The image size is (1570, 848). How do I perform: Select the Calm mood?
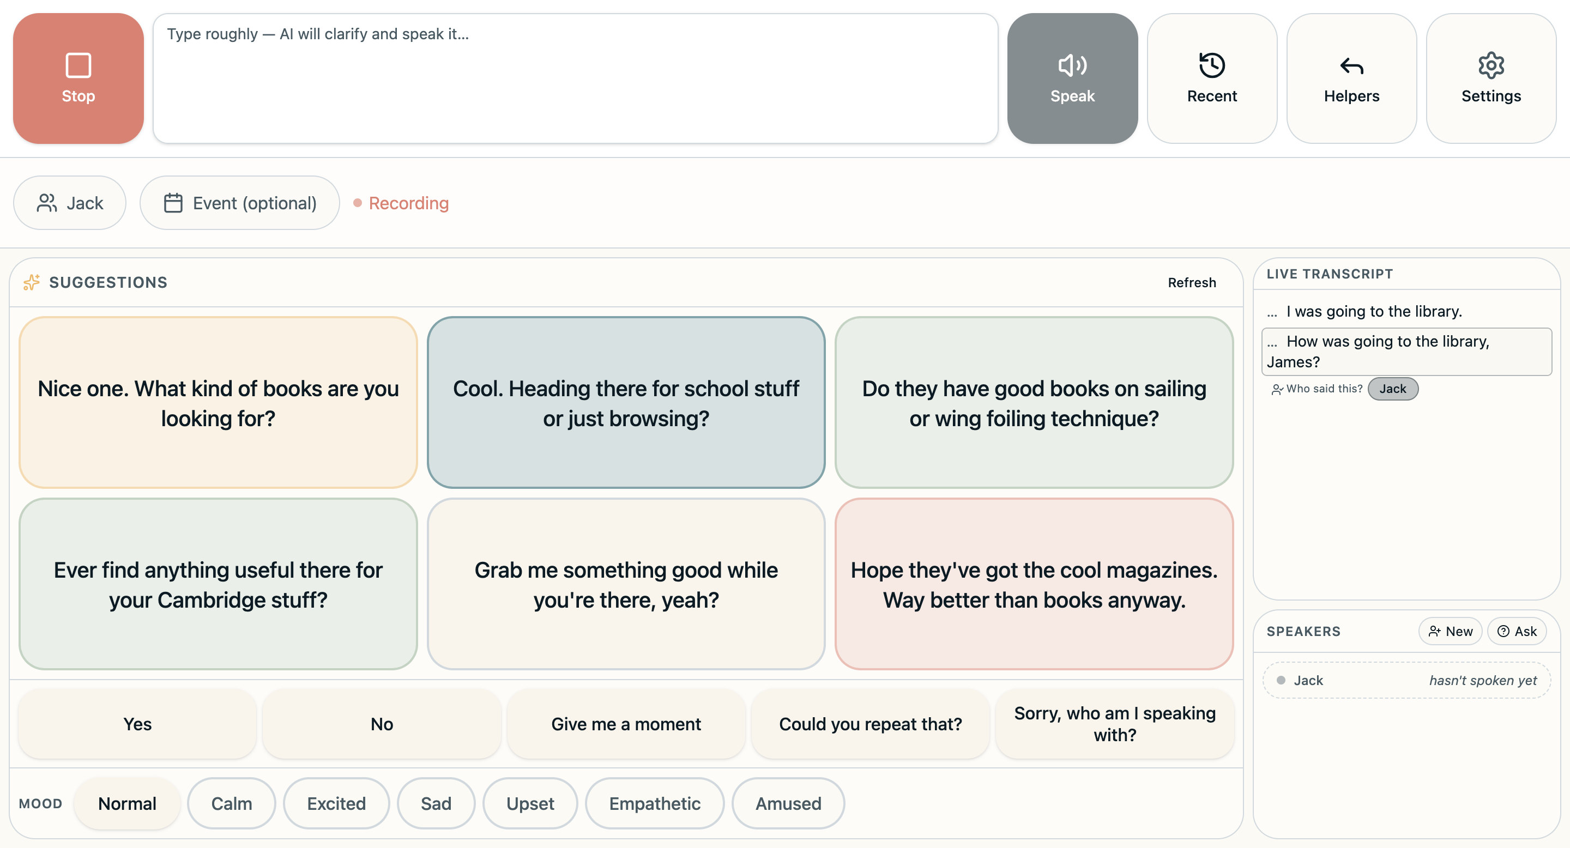tap(232, 803)
